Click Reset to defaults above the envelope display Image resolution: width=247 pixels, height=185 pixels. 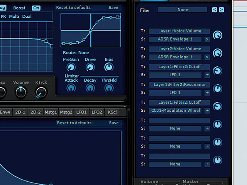tap(74, 123)
